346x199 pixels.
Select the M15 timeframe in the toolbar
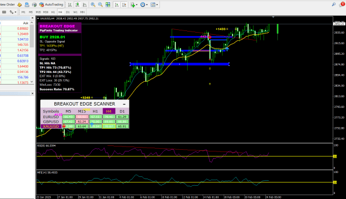coord(38,12)
